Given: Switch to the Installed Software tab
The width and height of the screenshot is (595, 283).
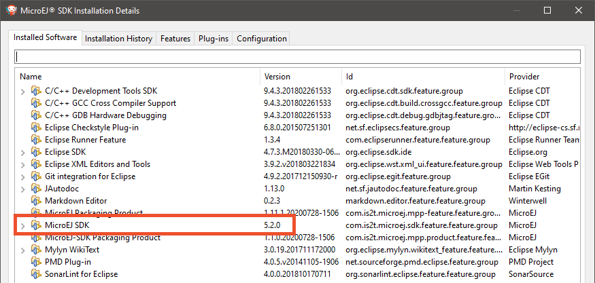Looking at the screenshot, I should coord(45,37).
